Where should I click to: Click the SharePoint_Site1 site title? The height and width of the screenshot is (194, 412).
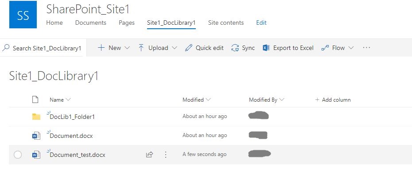88,9
